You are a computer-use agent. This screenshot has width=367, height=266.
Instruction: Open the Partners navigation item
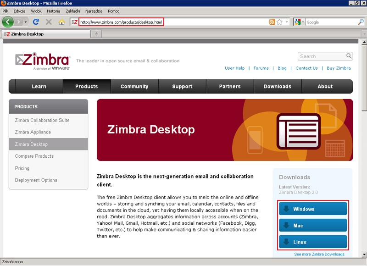[x=230, y=86]
